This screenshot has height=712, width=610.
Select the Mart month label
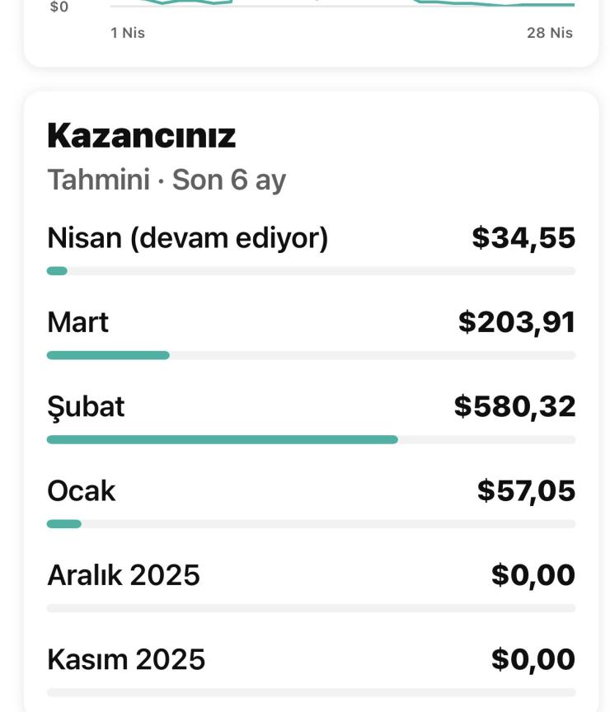pyautogui.click(x=77, y=322)
